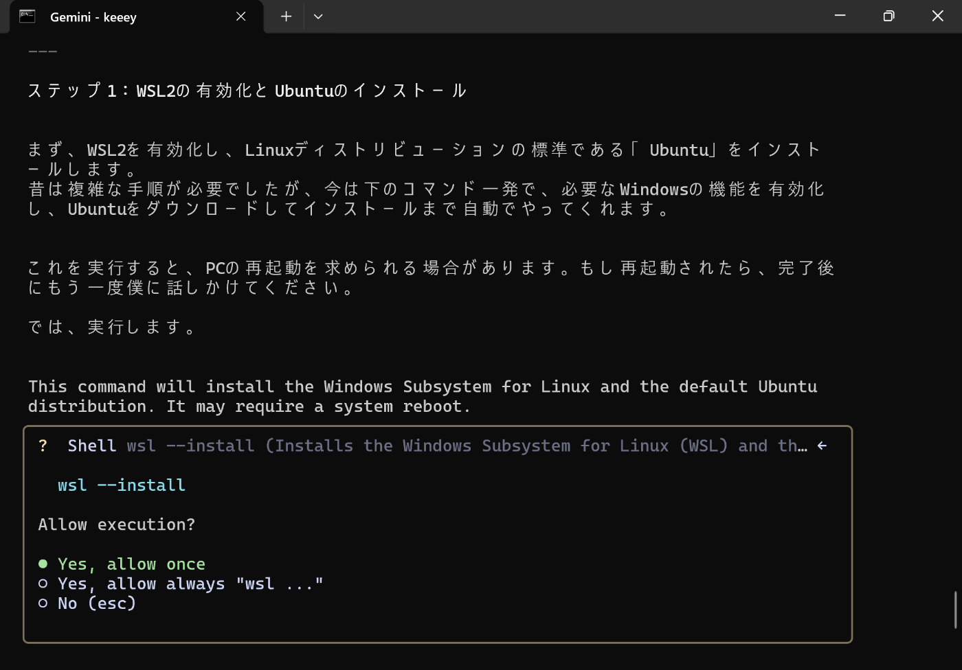Restore down the terminal window
The height and width of the screenshot is (670, 962).
tap(888, 16)
